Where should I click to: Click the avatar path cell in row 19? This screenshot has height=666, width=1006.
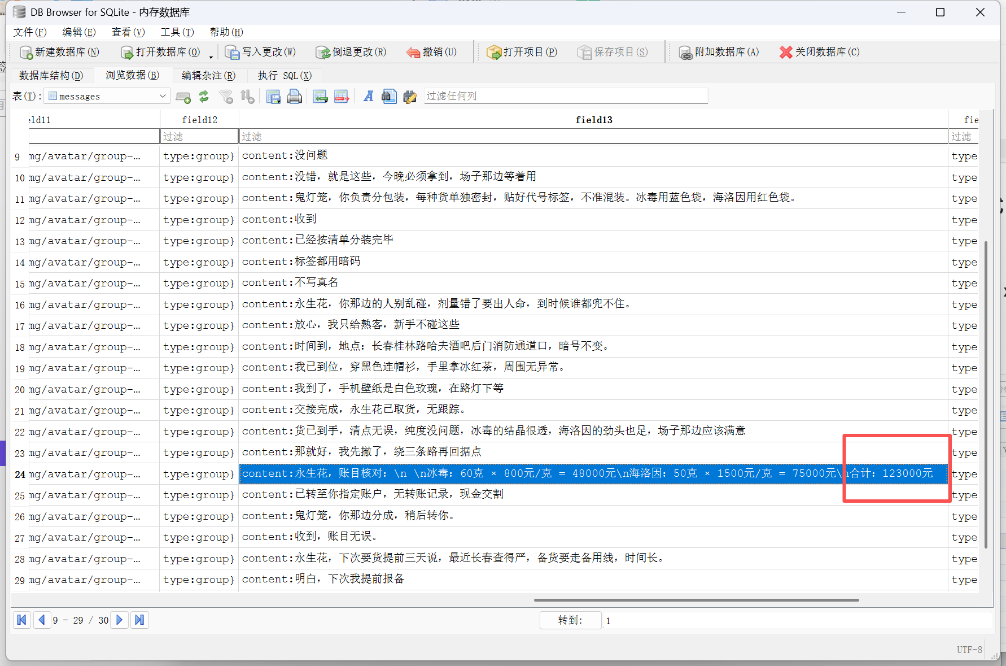point(94,368)
